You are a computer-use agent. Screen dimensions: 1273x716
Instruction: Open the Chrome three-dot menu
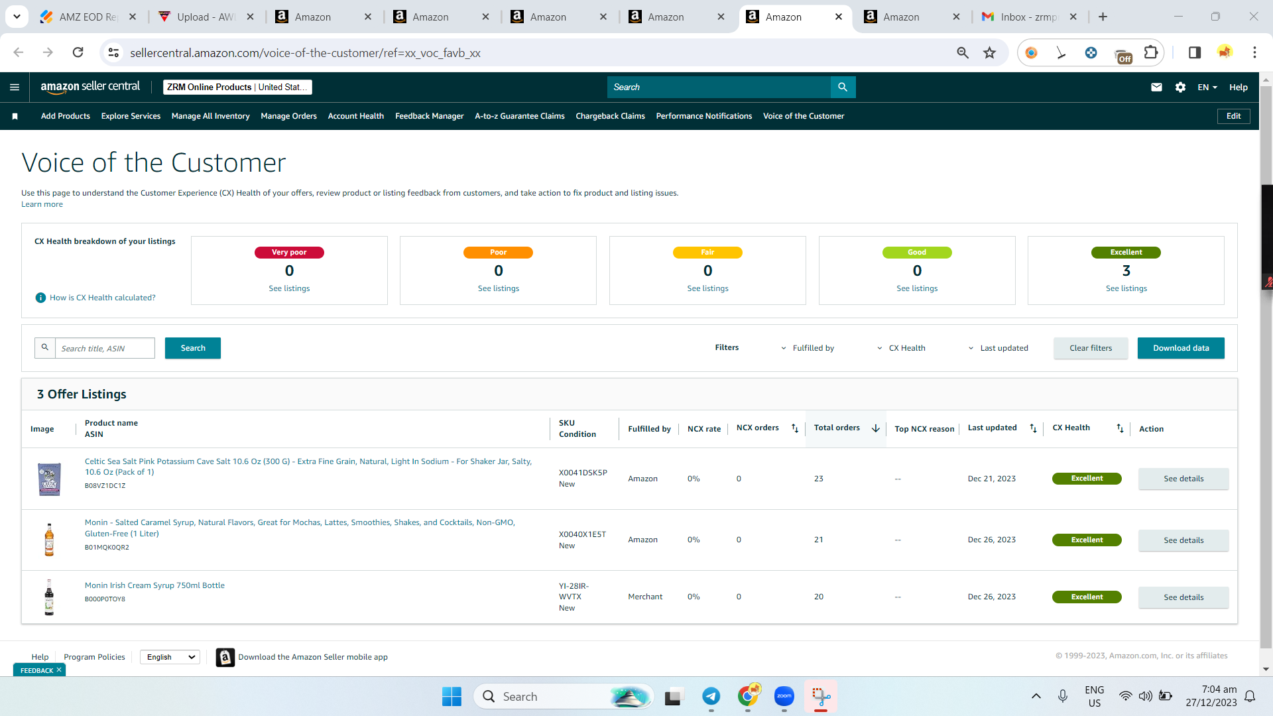1254,52
